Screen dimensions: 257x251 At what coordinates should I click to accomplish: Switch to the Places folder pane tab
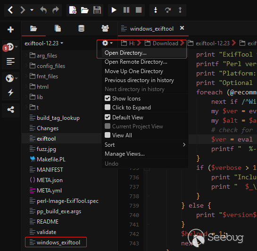click(33, 28)
